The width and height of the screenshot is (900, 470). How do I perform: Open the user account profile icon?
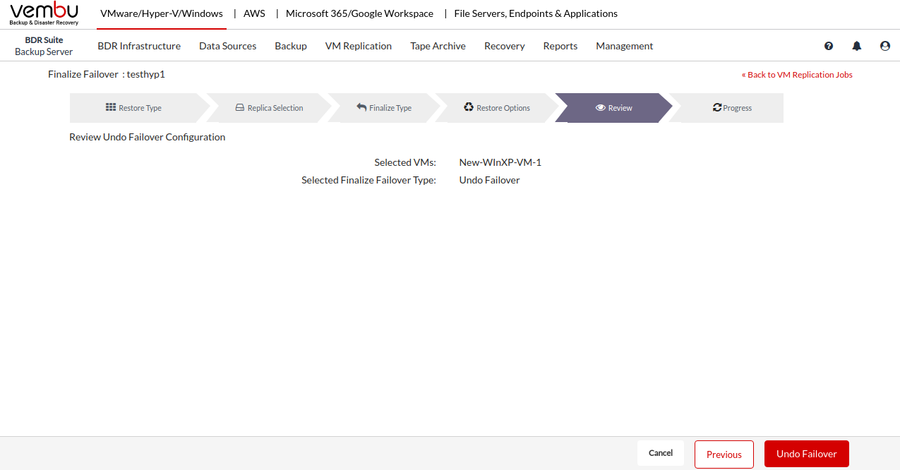coord(885,46)
